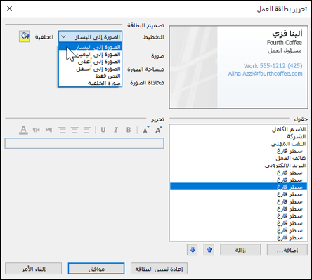Select the last سطر فارغ row
This screenshot has width=312, height=280.
[x=238, y=237]
